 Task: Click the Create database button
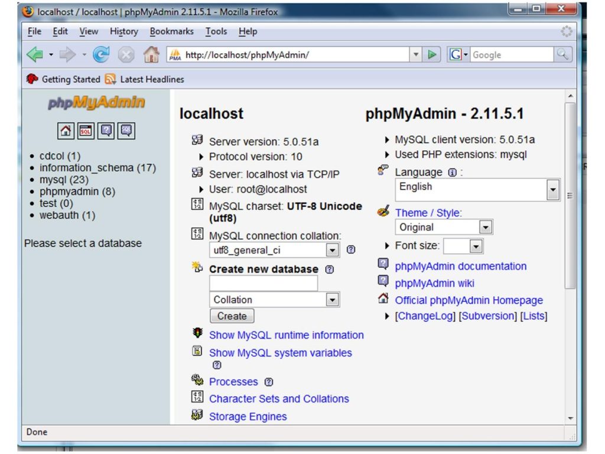click(232, 316)
